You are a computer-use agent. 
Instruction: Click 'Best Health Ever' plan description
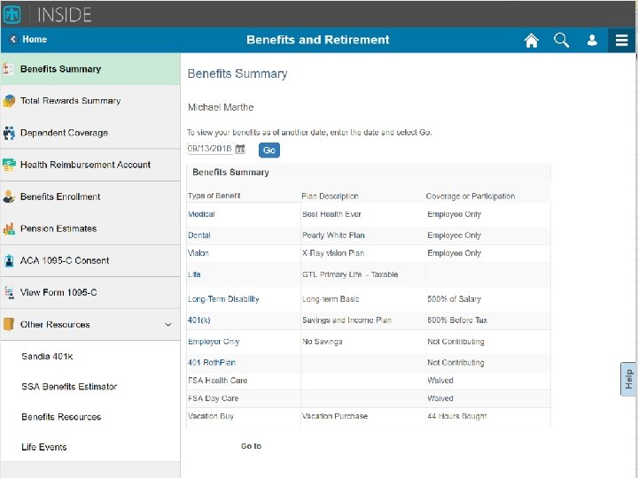pos(331,214)
